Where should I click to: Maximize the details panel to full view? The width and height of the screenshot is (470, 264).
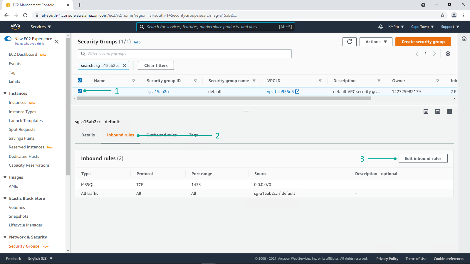pos(449,111)
